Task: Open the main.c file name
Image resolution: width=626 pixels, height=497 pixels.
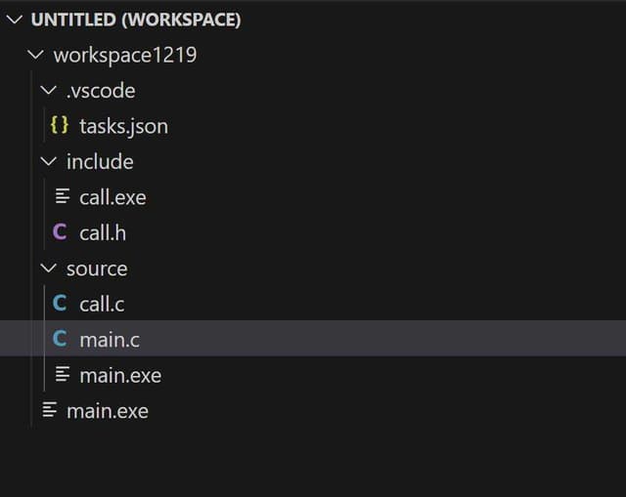Action: 110,339
